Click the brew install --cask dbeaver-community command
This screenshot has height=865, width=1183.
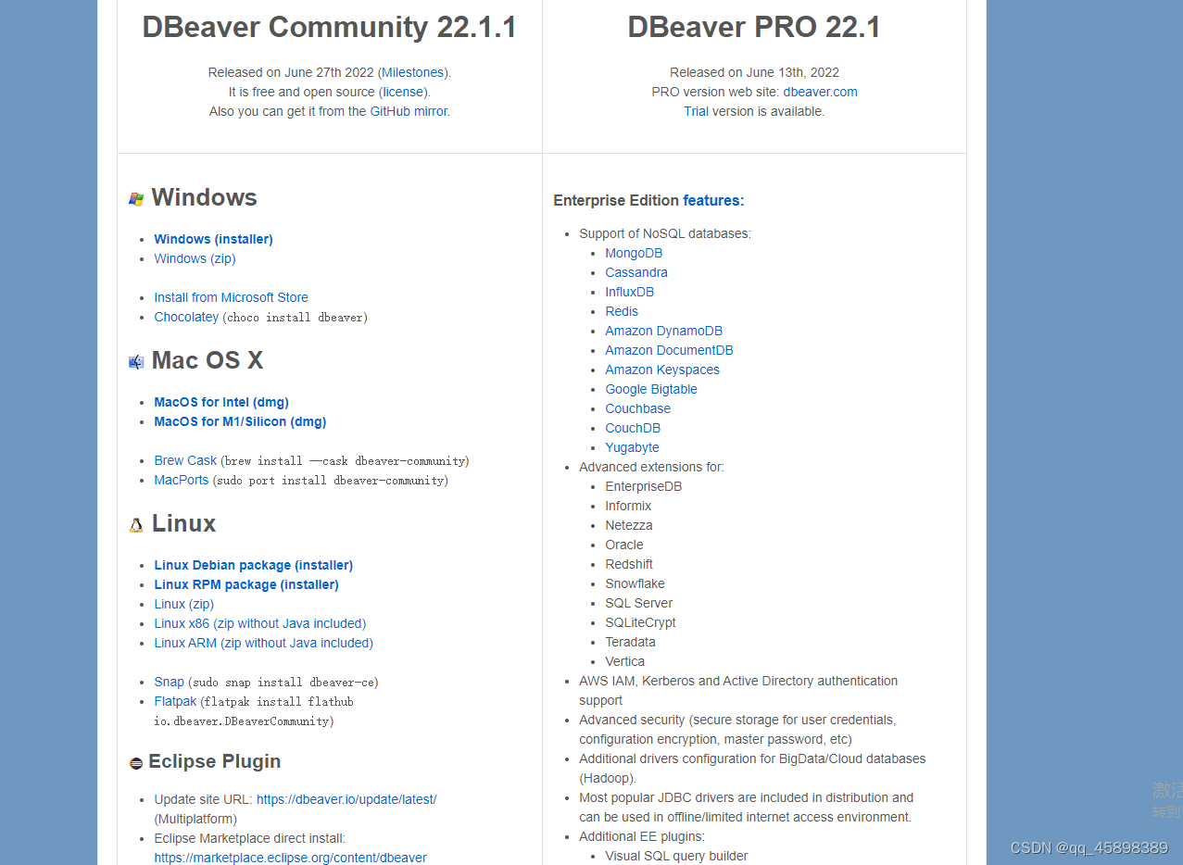346,461
